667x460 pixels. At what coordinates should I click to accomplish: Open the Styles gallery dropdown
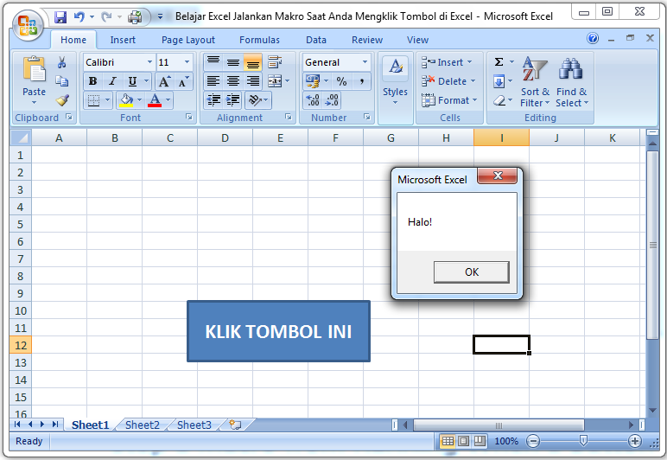(395, 82)
